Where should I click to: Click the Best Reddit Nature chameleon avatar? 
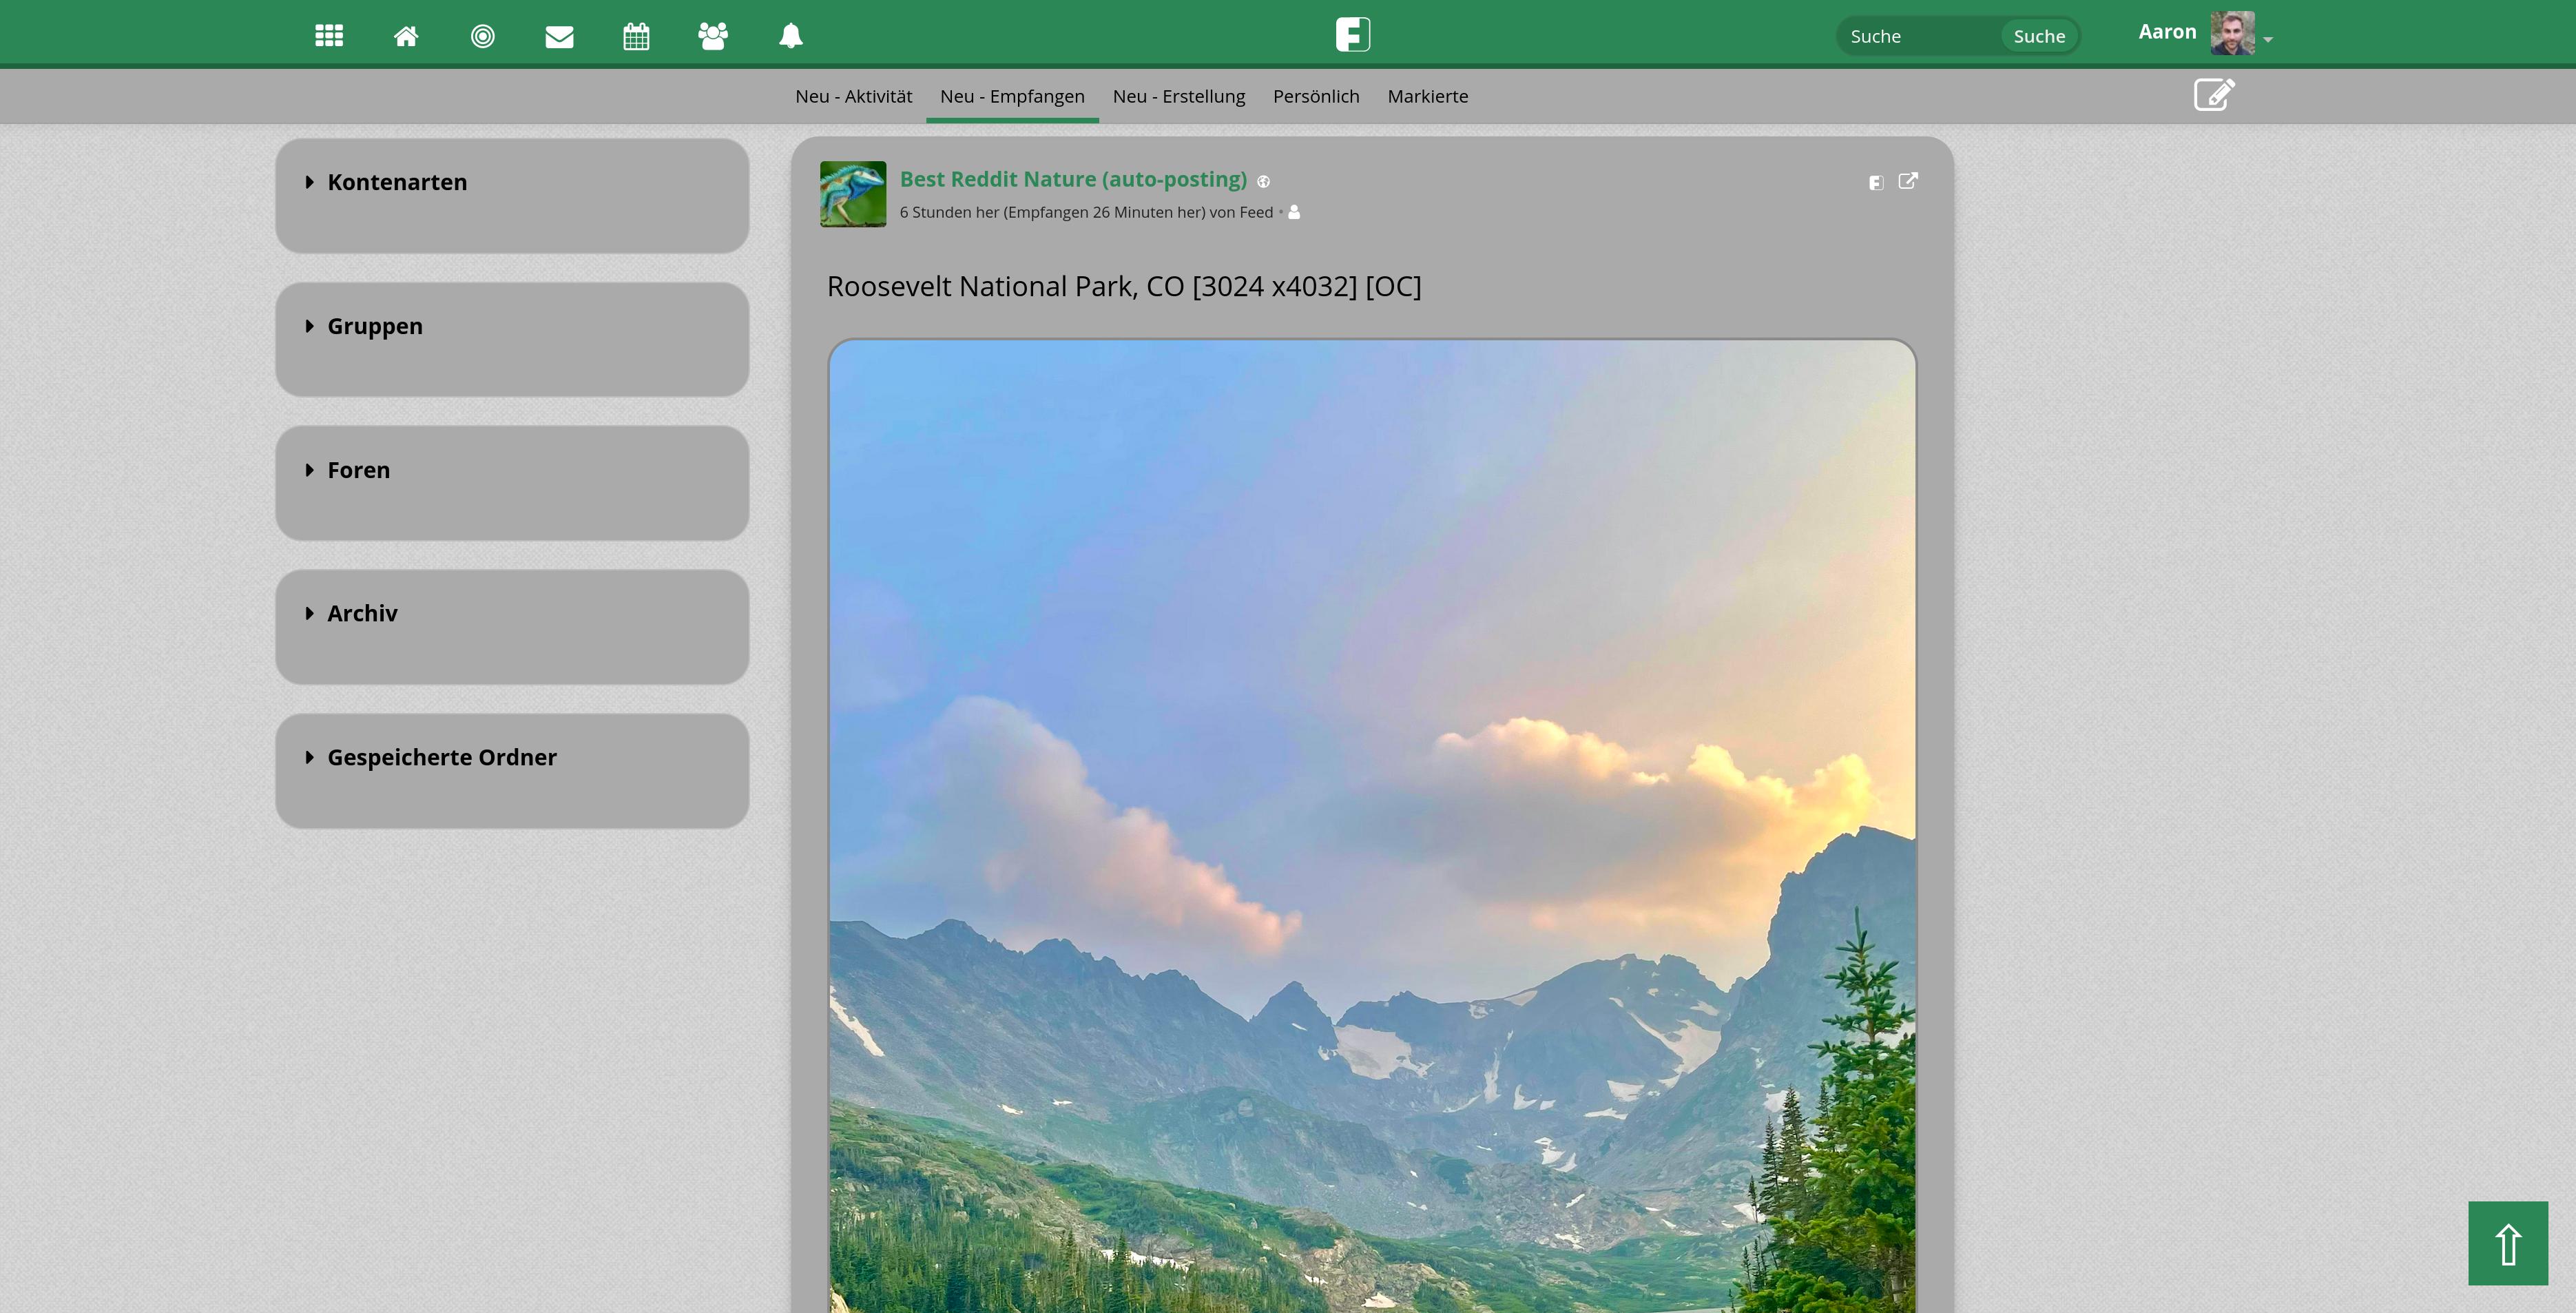(853, 194)
